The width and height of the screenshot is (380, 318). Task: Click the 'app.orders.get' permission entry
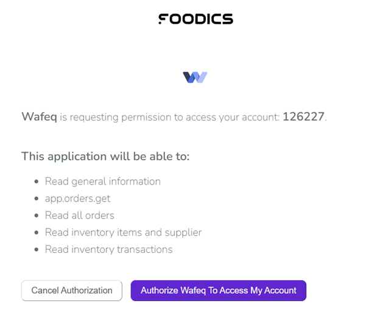tap(77, 199)
